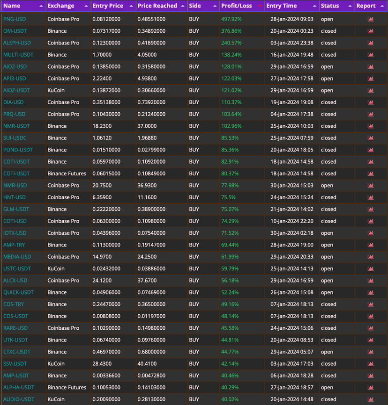Open the COS-TRY pair link
This screenshot has width=388, height=405.
pyautogui.click(x=14, y=304)
